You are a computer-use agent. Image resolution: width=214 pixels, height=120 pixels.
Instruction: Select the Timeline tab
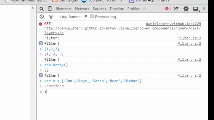[x=117, y=9]
